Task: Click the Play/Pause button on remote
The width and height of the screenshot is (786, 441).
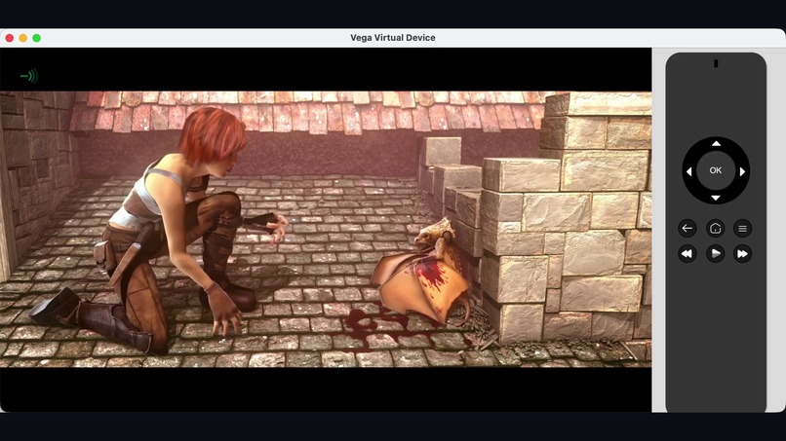Action: (x=716, y=254)
